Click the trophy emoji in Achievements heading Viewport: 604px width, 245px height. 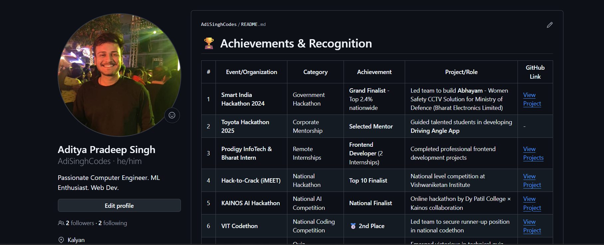click(x=209, y=43)
